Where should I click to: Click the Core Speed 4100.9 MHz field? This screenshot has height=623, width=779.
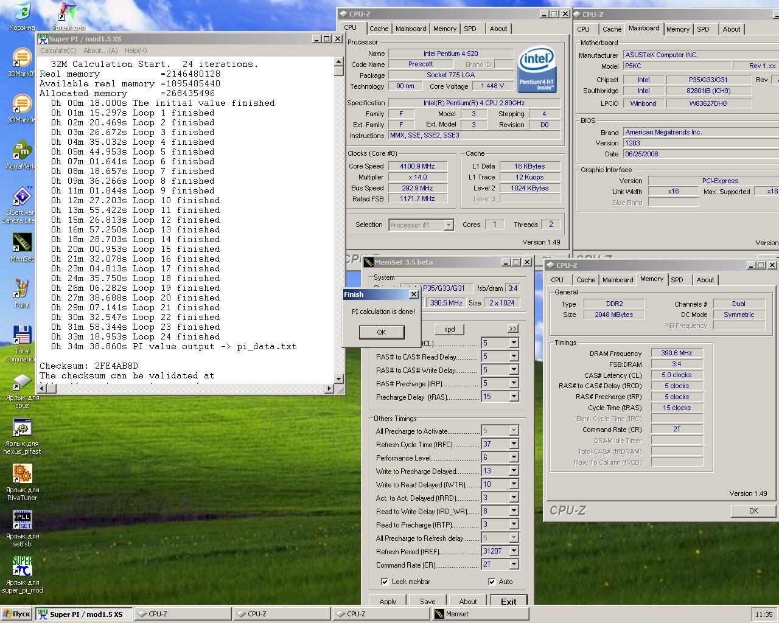[417, 166]
